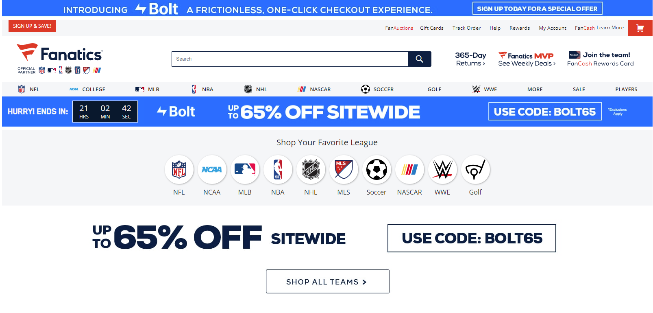
Task: Go to the Fanatics home logo
Action: click(x=60, y=55)
